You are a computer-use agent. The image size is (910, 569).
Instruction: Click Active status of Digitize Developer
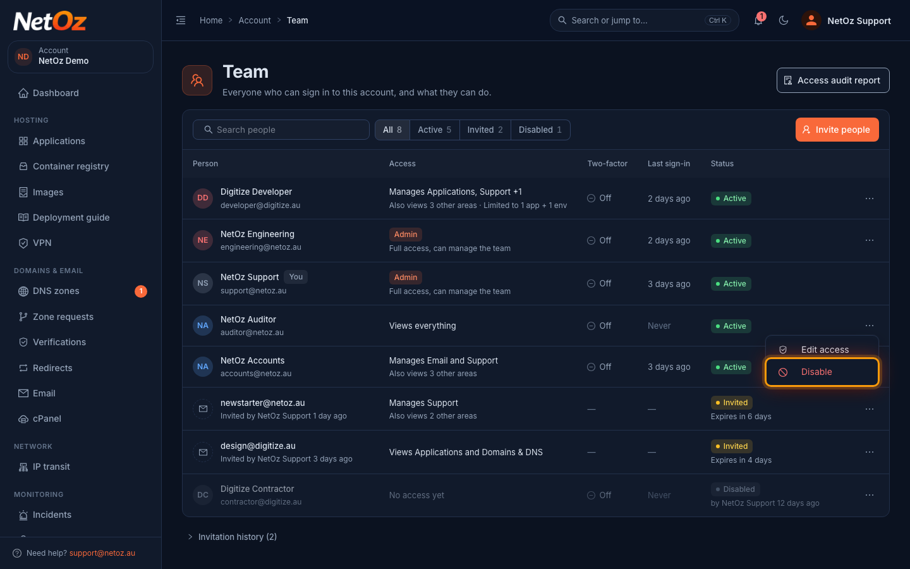pyautogui.click(x=731, y=199)
